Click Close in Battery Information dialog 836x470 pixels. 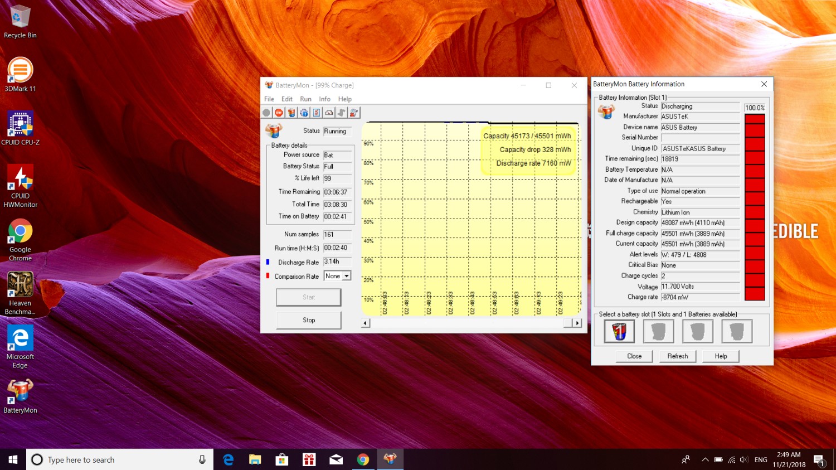(634, 356)
